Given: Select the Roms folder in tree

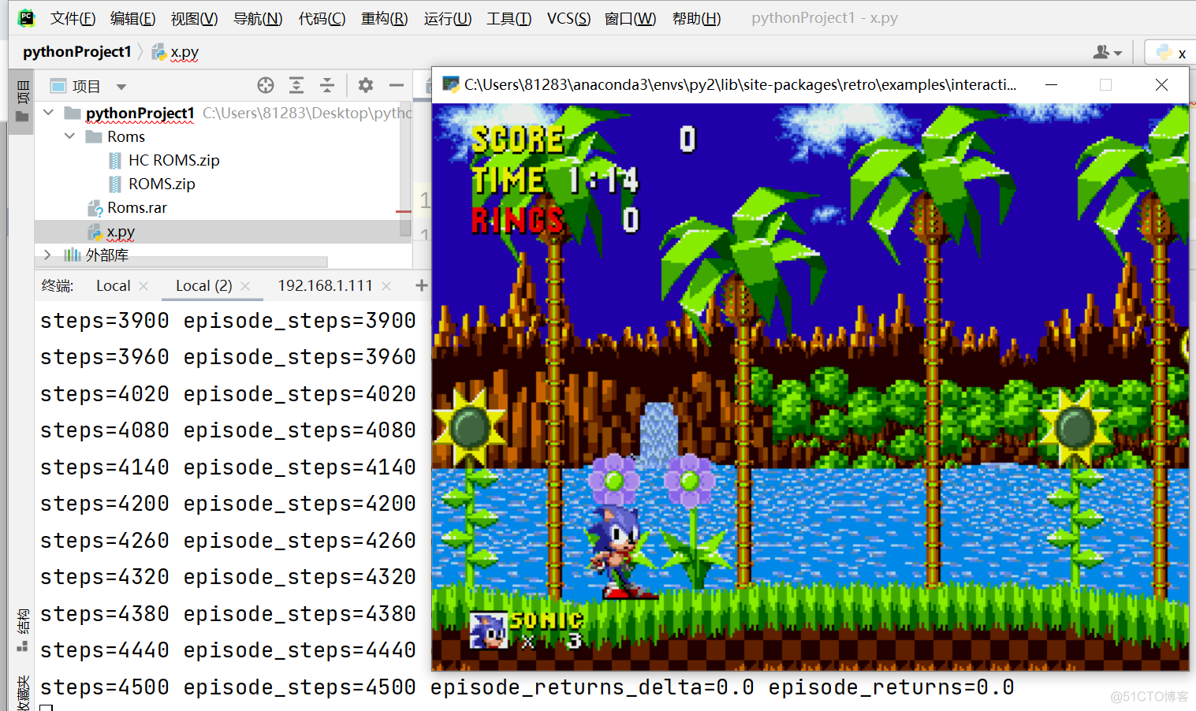Looking at the screenshot, I should 126,136.
